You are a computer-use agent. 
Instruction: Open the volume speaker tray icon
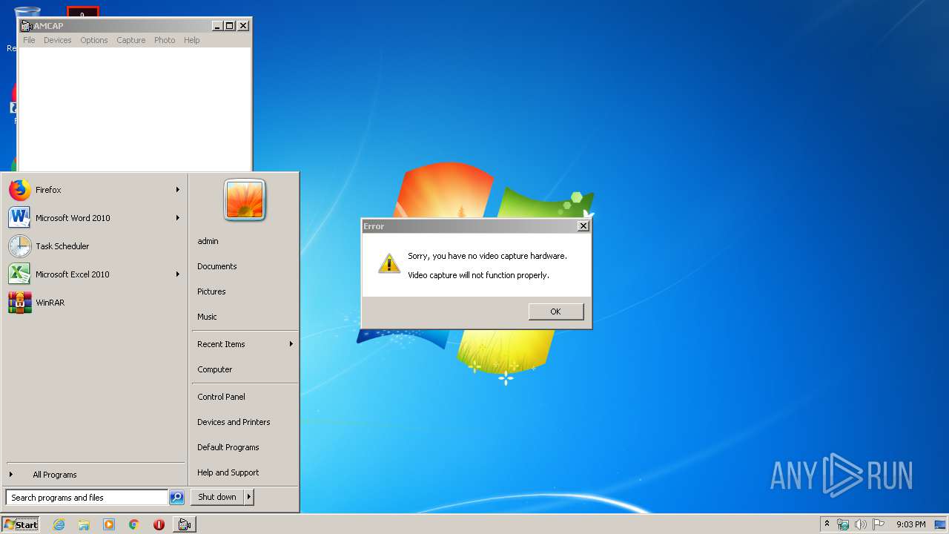coord(861,524)
